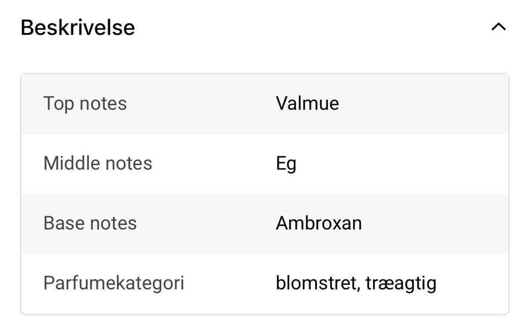The width and height of the screenshot is (530, 332).
Task: Select the full Top notes label
Action: pyautogui.click(x=85, y=104)
